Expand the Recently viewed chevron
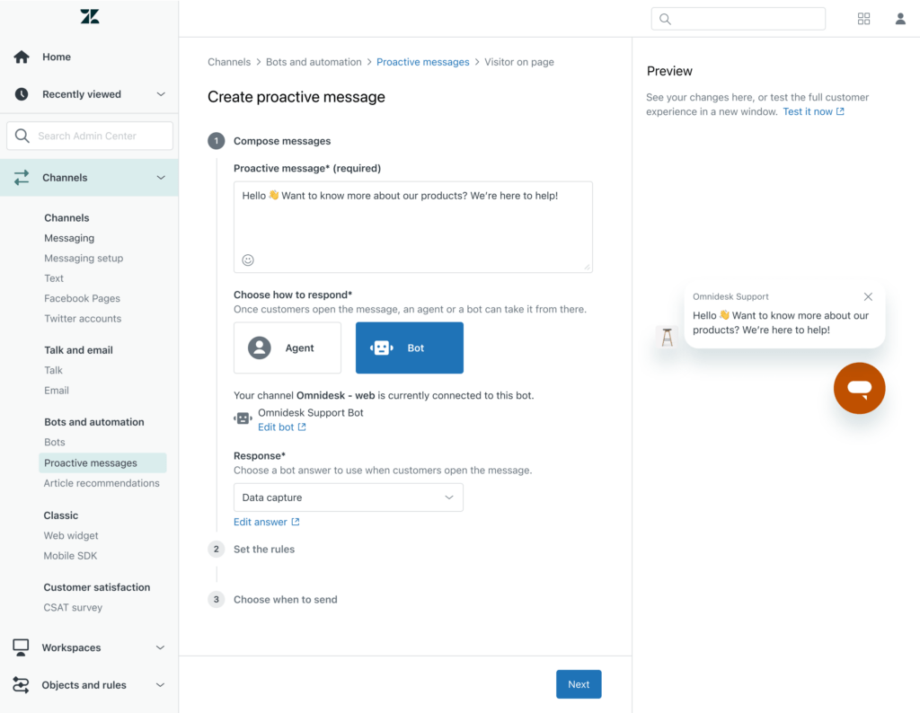The image size is (920, 713). [x=161, y=94]
